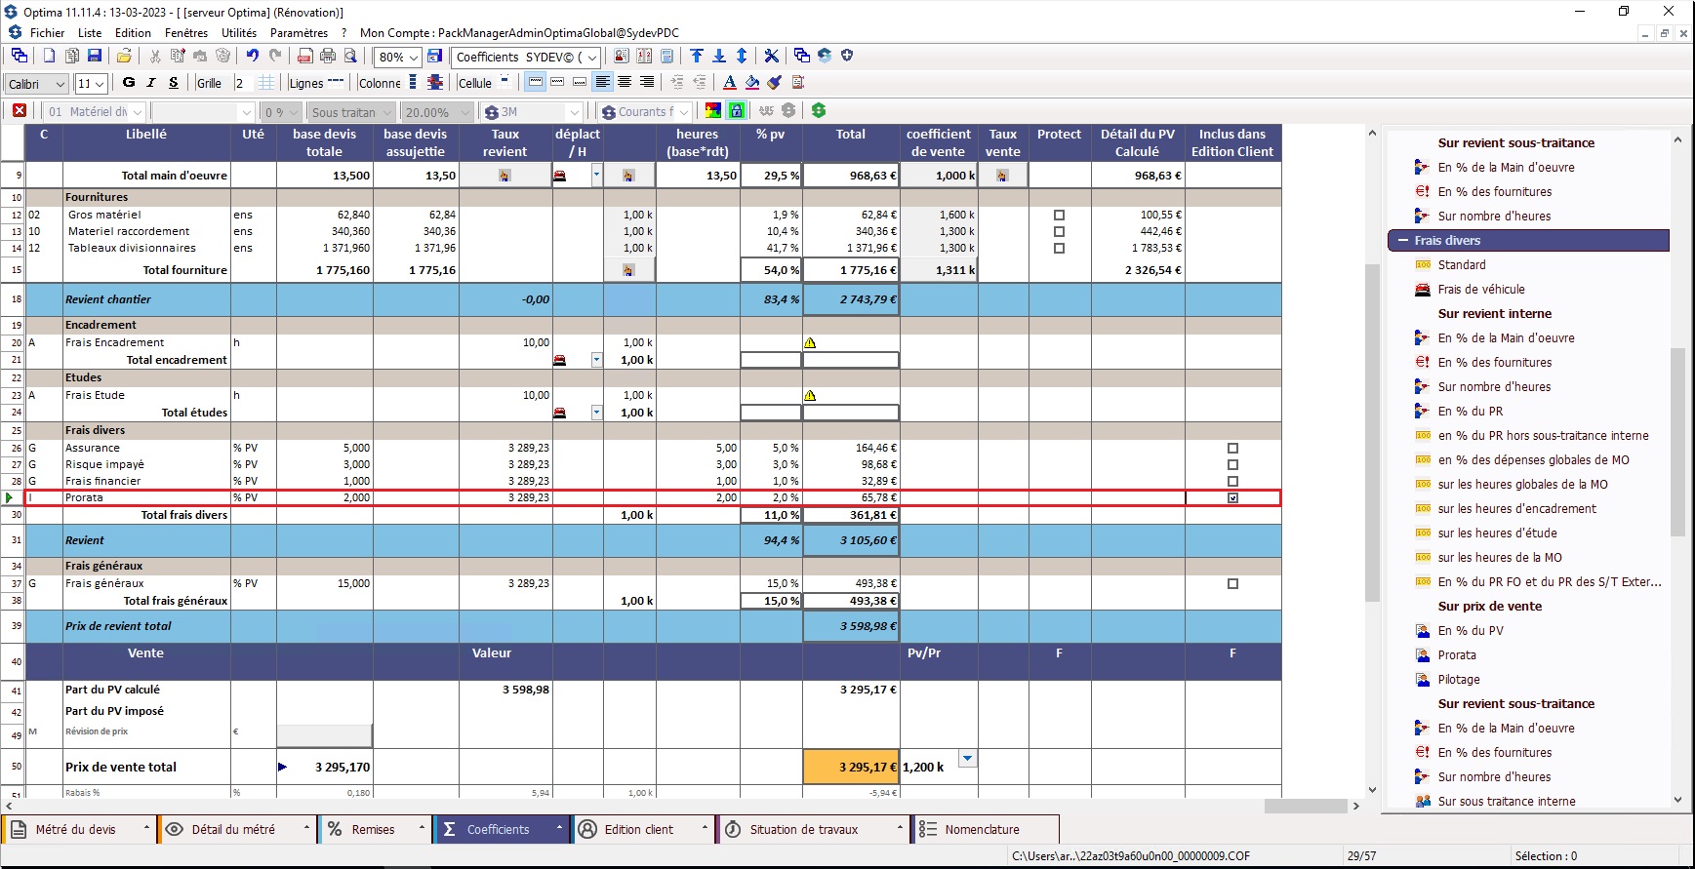Click the Redo arrow icon
Screen dimensions: 1695x869
[x=275, y=56]
